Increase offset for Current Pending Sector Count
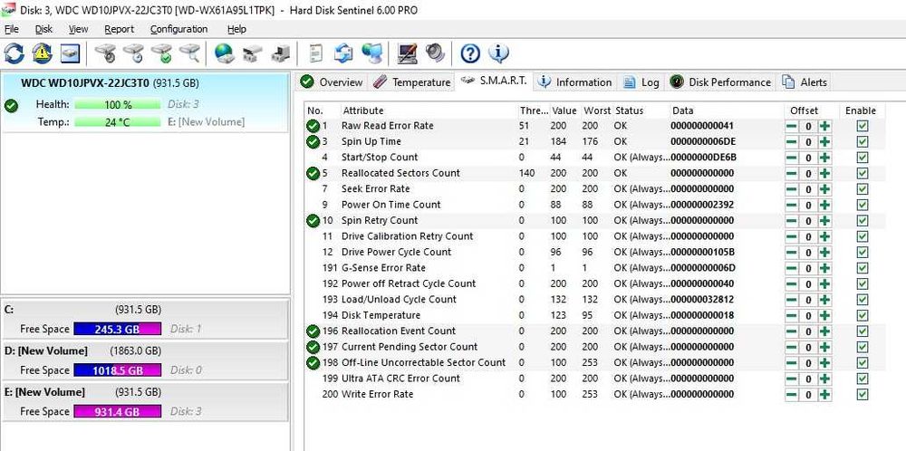 click(x=825, y=347)
